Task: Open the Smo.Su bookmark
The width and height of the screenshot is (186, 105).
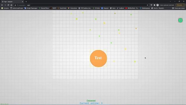Action: coord(158,8)
